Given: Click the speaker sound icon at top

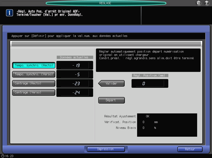Looking at the screenshot, I should pos(198,3).
